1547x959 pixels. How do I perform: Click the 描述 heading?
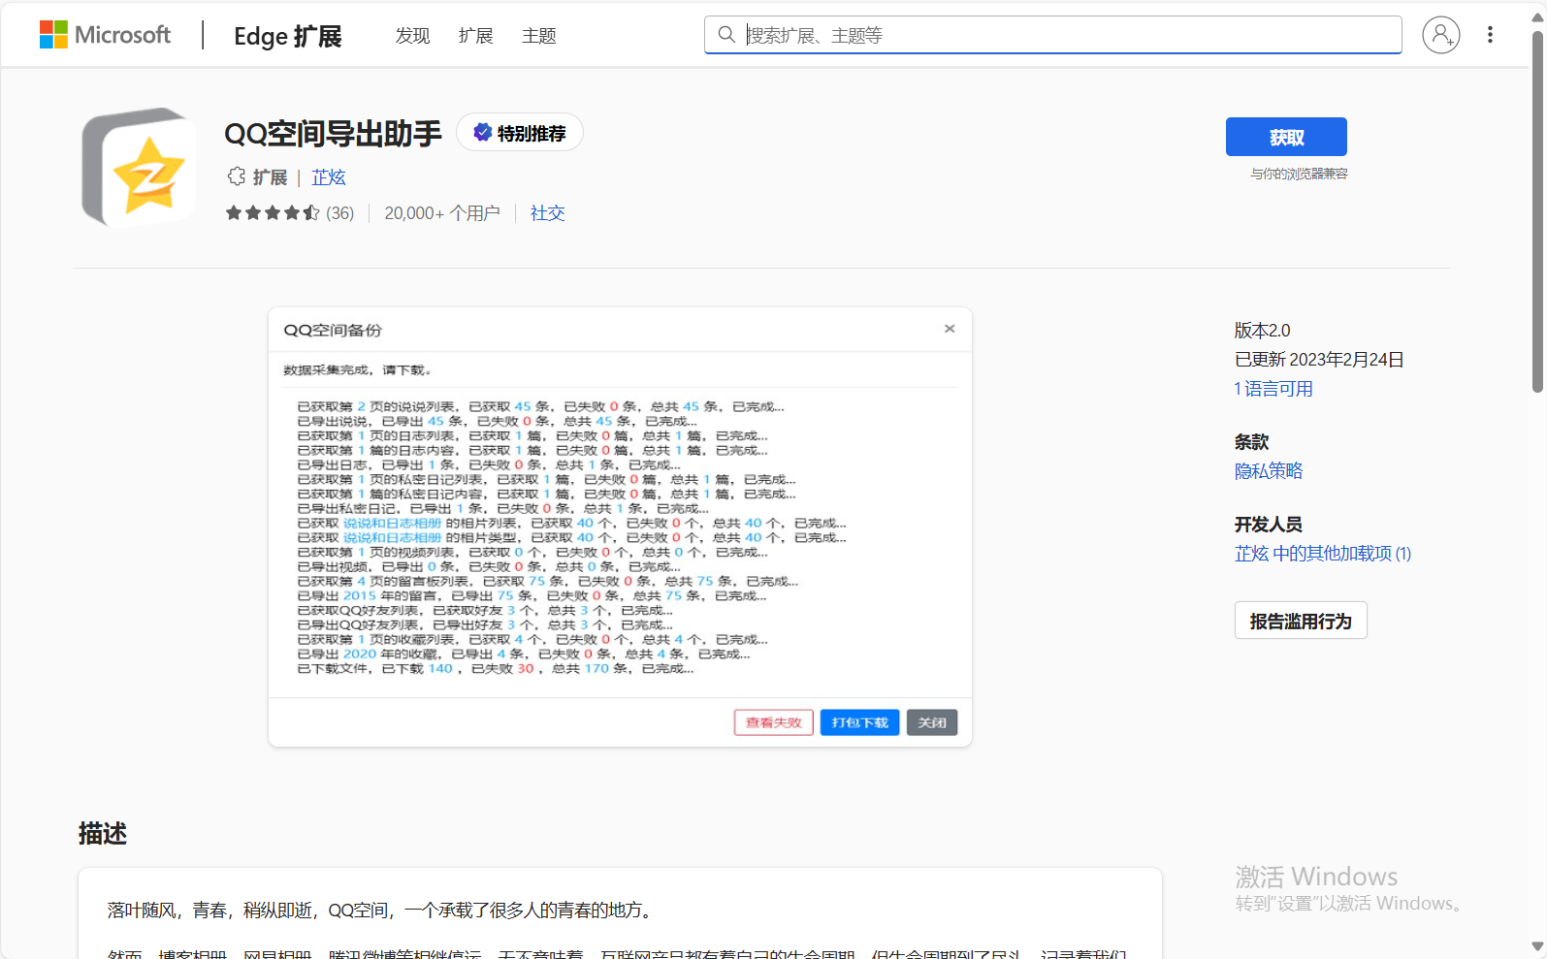[103, 833]
